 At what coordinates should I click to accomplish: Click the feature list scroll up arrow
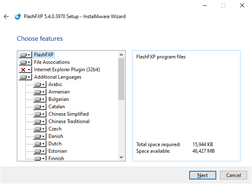[121, 55]
